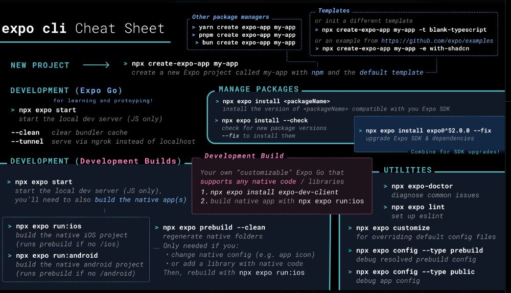Click the with-shadcn example command
This screenshot has width=511, height=293.
[396, 49]
